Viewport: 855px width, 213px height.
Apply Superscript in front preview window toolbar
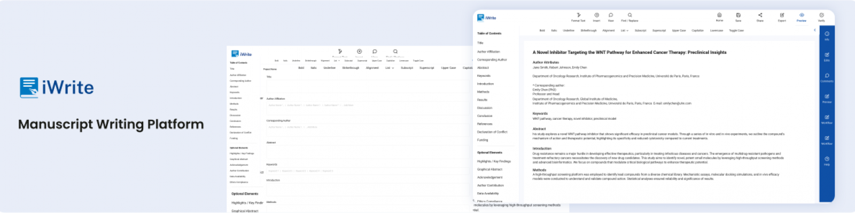[659, 30]
